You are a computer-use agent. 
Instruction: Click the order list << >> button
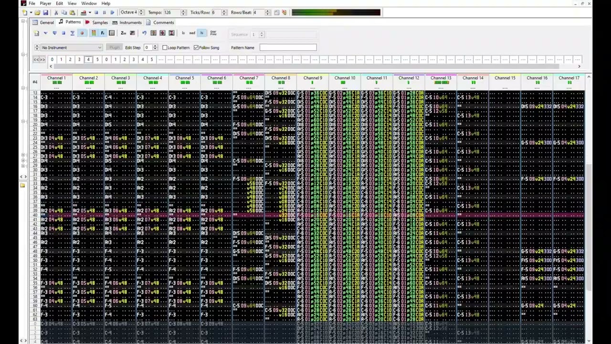pos(39,60)
